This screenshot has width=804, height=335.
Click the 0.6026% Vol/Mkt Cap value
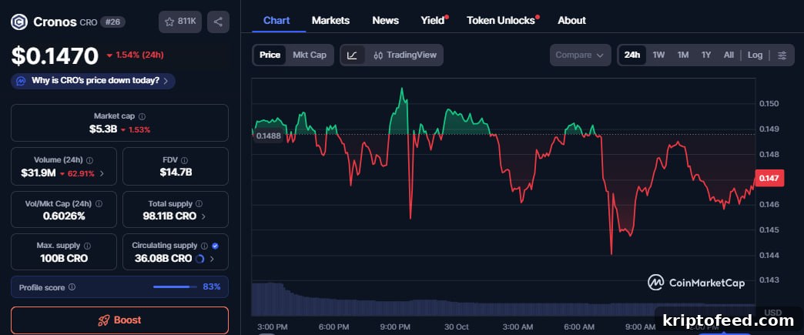click(x=64, y=216)
